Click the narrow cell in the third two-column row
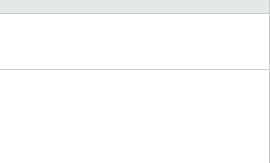 [19, 80]
